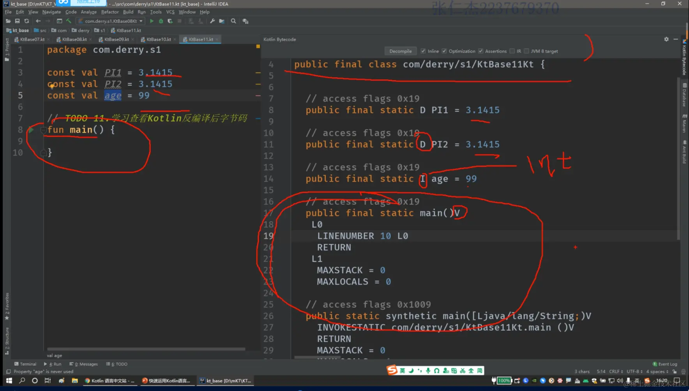Viewport: 689px width, 391px height.
Task: Run the configuration with the green play icon
Action: tap(152, 21)
